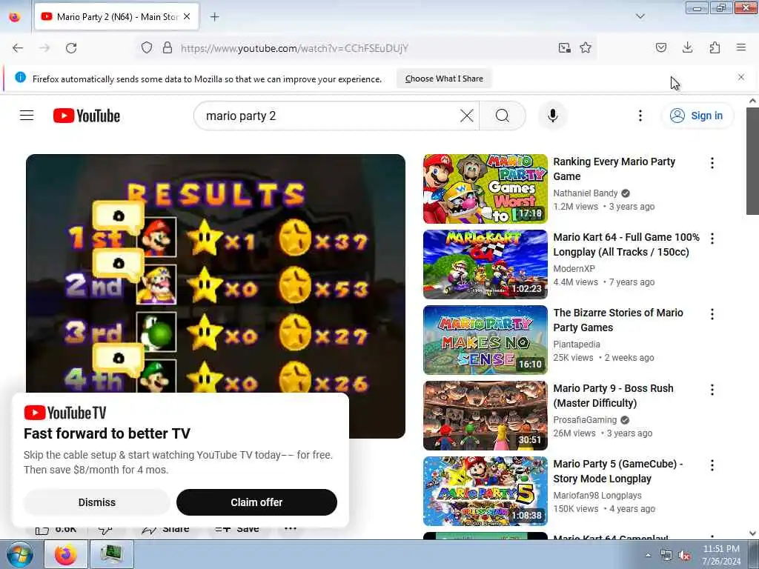Image resolution: width=759 pixels, height=569 pixels.
Task: Open Nathaniel Bandy channel
Action: (586, 193)
